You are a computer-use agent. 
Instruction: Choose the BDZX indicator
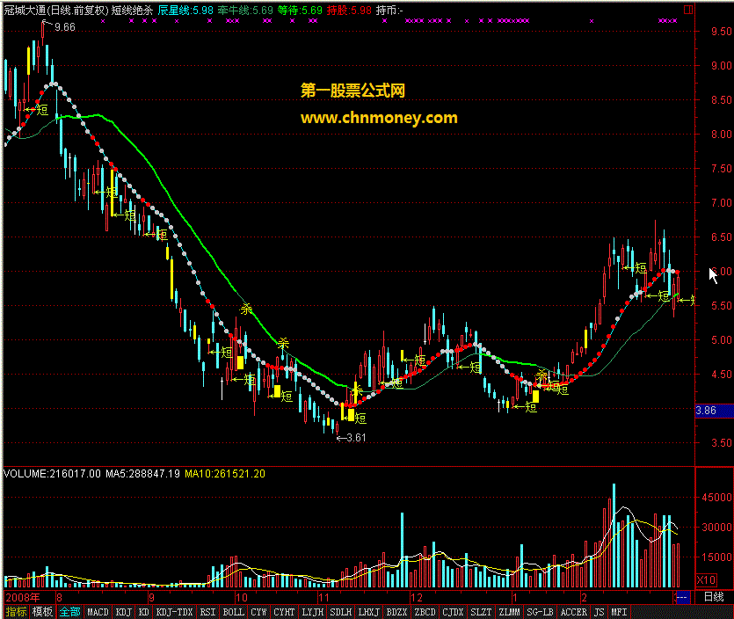tap(396, 612)
